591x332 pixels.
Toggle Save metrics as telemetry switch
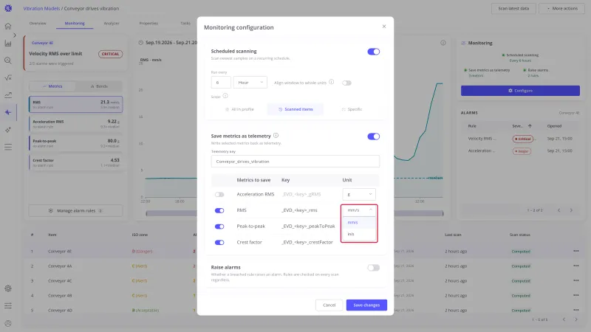click(x=374, y=136)
